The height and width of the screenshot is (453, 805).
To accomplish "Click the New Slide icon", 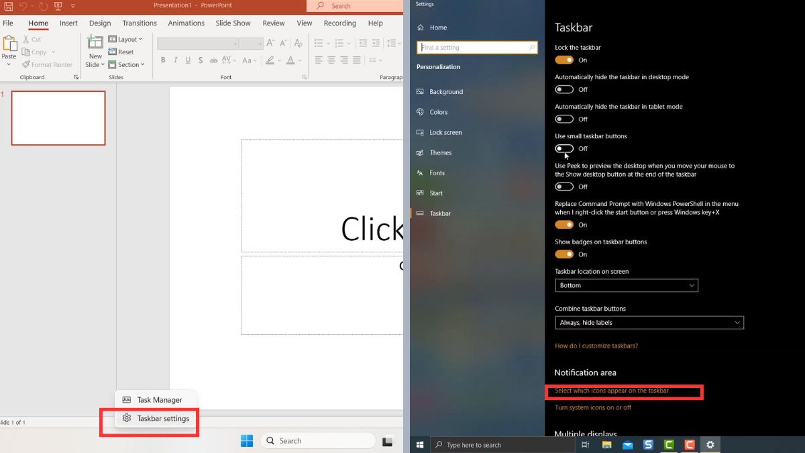I will coord(95,42).
